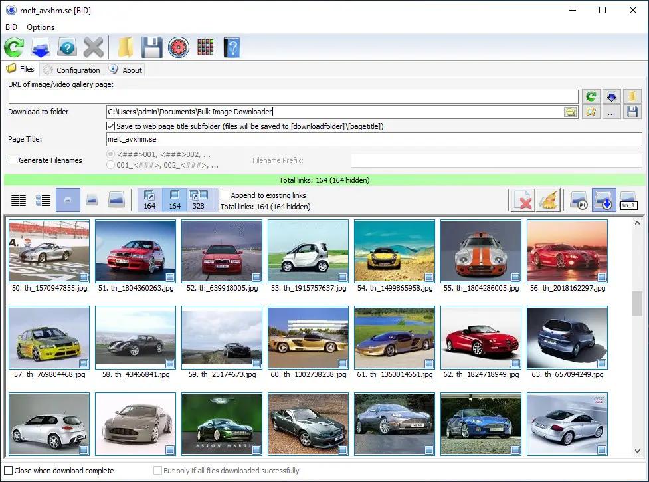Open the About tab
This screenshot has height=482, width=649.
tap(126, 70)
